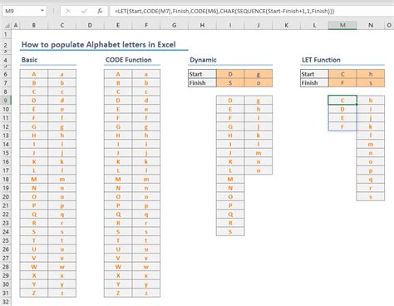Select cell C18 containing 'm'
Viewport: 394px width, 306px height.
[x=62, y=179]
